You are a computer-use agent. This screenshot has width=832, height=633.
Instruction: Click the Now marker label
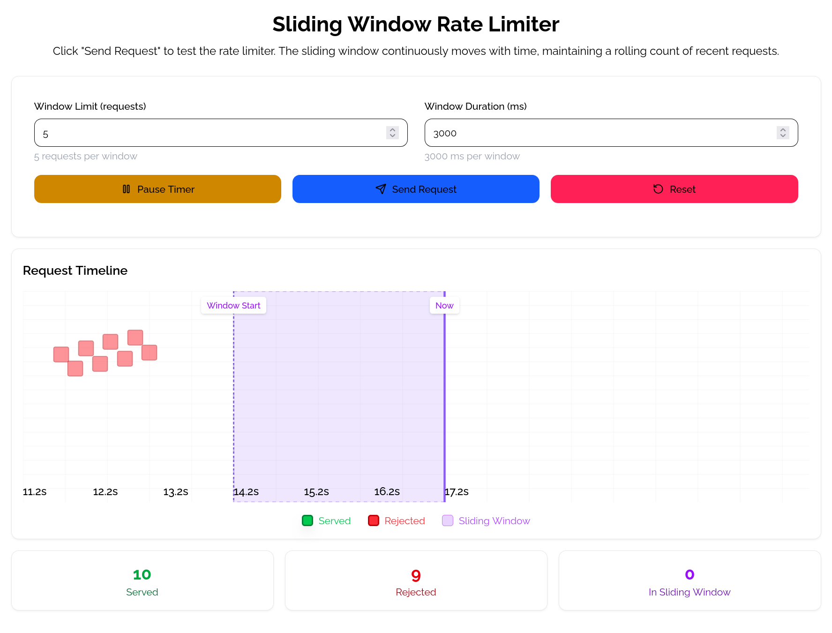pos(444,305)
